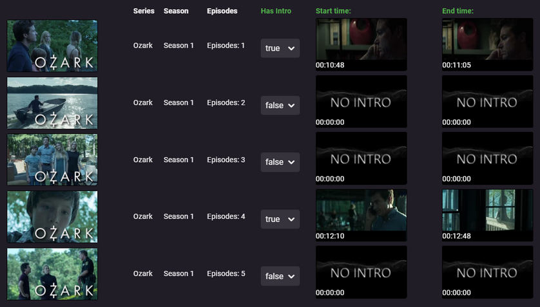Open the true dropdown for Episode 4
Screen dimensions: 540x307
pyautogui.click(x=280, y=219)
